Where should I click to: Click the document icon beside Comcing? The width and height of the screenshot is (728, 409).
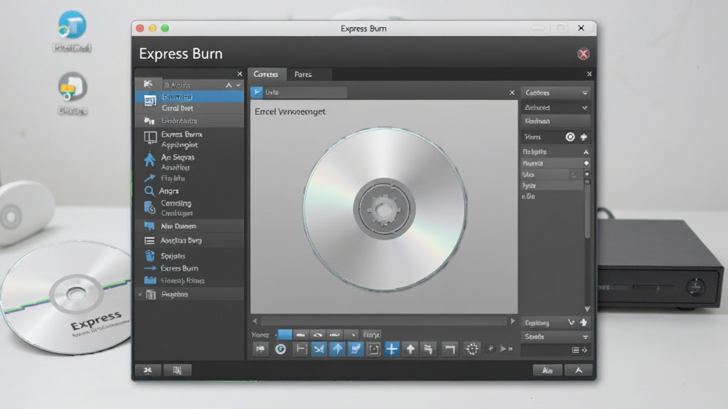[x=149, y=207]
